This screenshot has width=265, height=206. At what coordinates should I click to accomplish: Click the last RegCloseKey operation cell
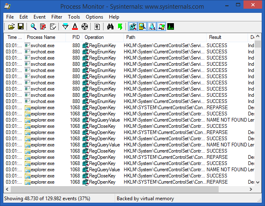click(x=102, y=176)
